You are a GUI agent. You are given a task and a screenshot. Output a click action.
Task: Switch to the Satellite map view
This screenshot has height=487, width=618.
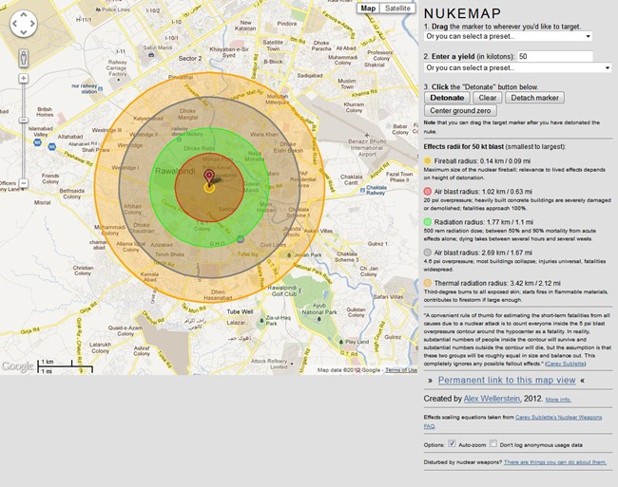397,8
